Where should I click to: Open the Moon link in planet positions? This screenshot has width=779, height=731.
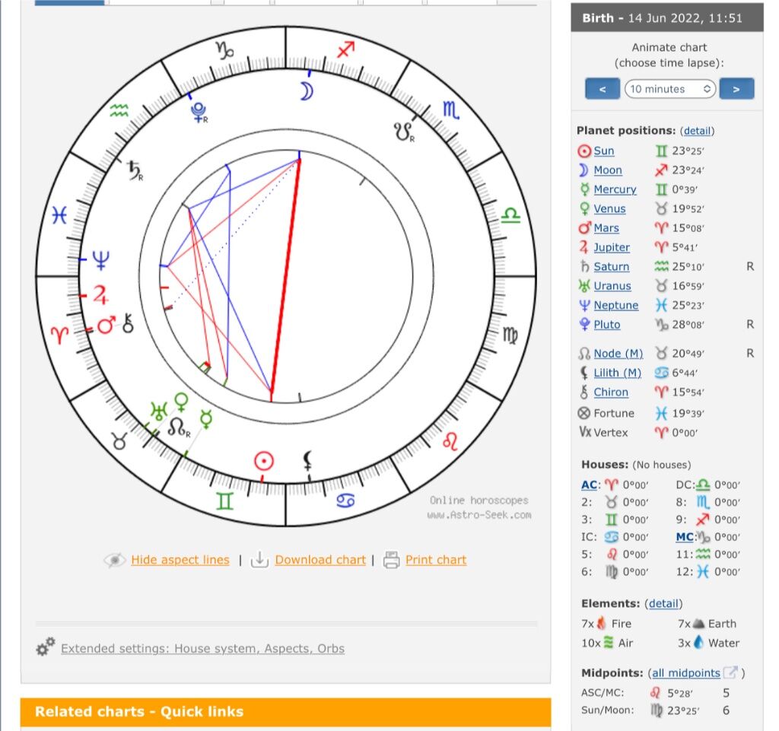click(608, 170)
